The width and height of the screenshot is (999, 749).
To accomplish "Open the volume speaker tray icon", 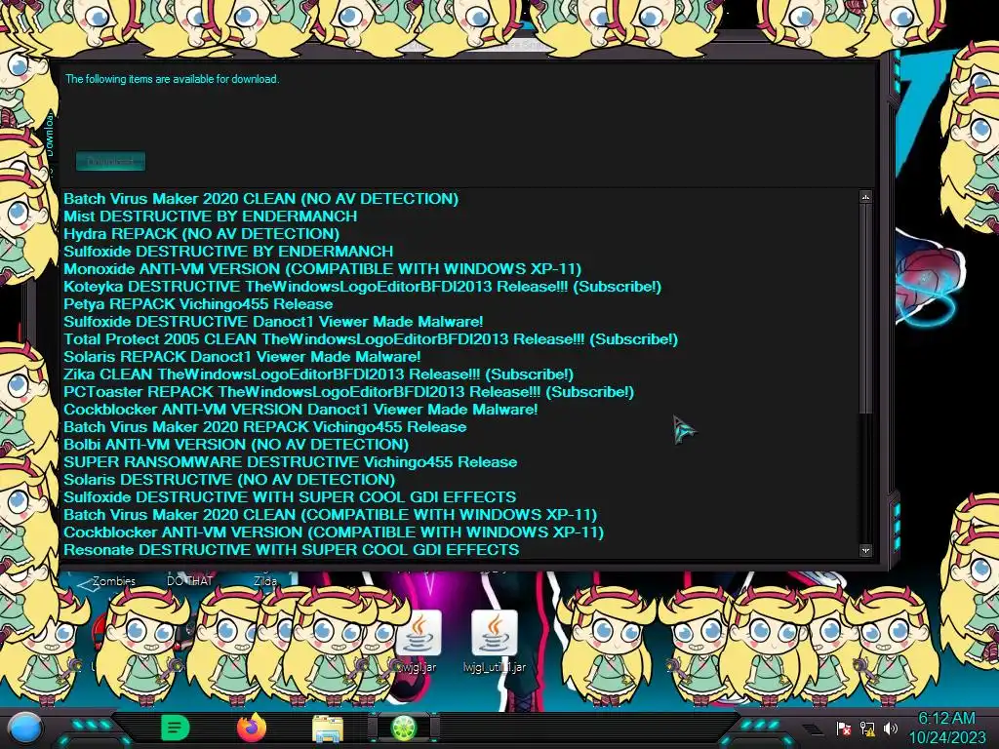I will tap(891, 729).
